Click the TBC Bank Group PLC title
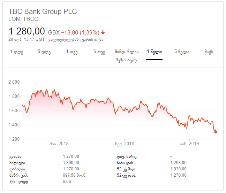Screen dimensions: 226x193 point(43,11)
